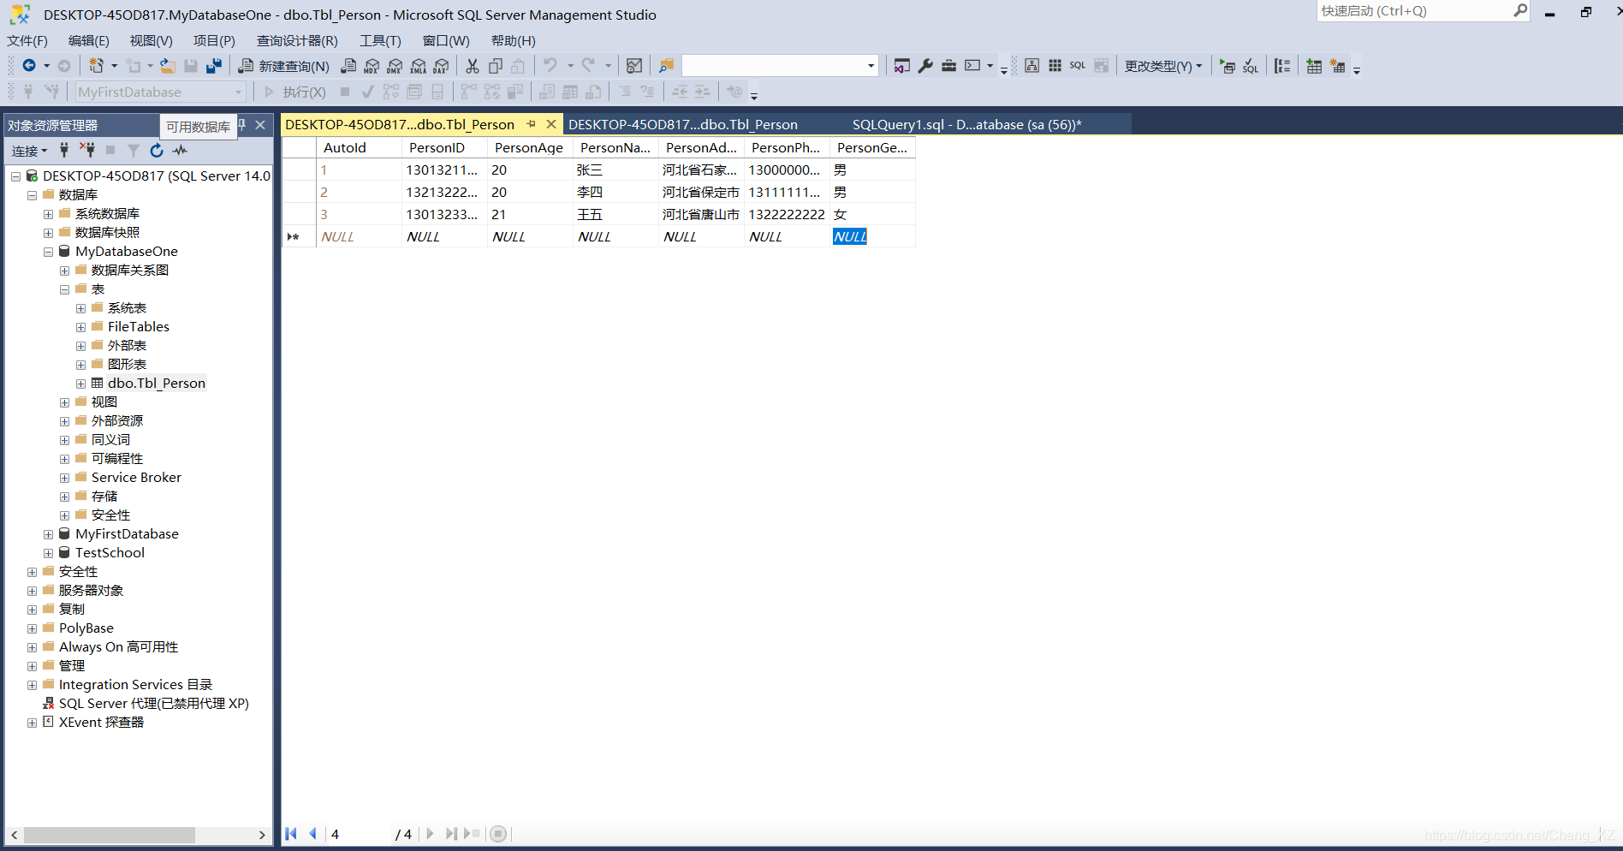Switch to the SQLQuery1.sql tab

(966, 124)
